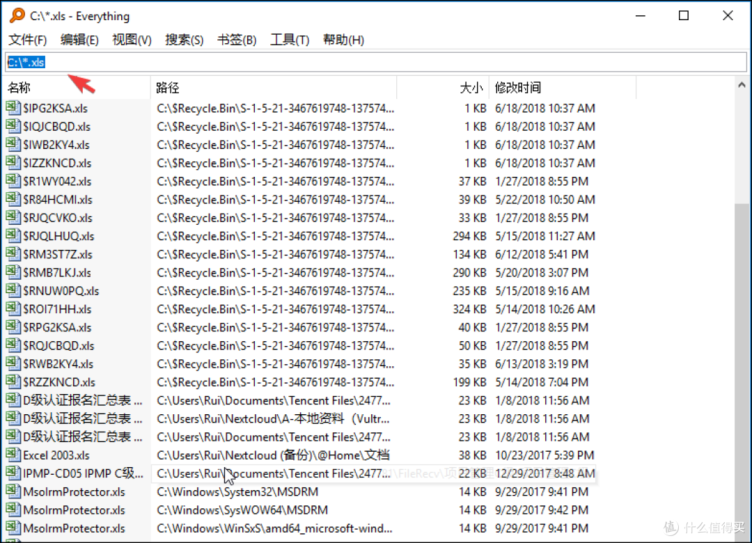Select the file $RZZKNCD.xls
Screen dimensions: 752x543
click(59, 381)
